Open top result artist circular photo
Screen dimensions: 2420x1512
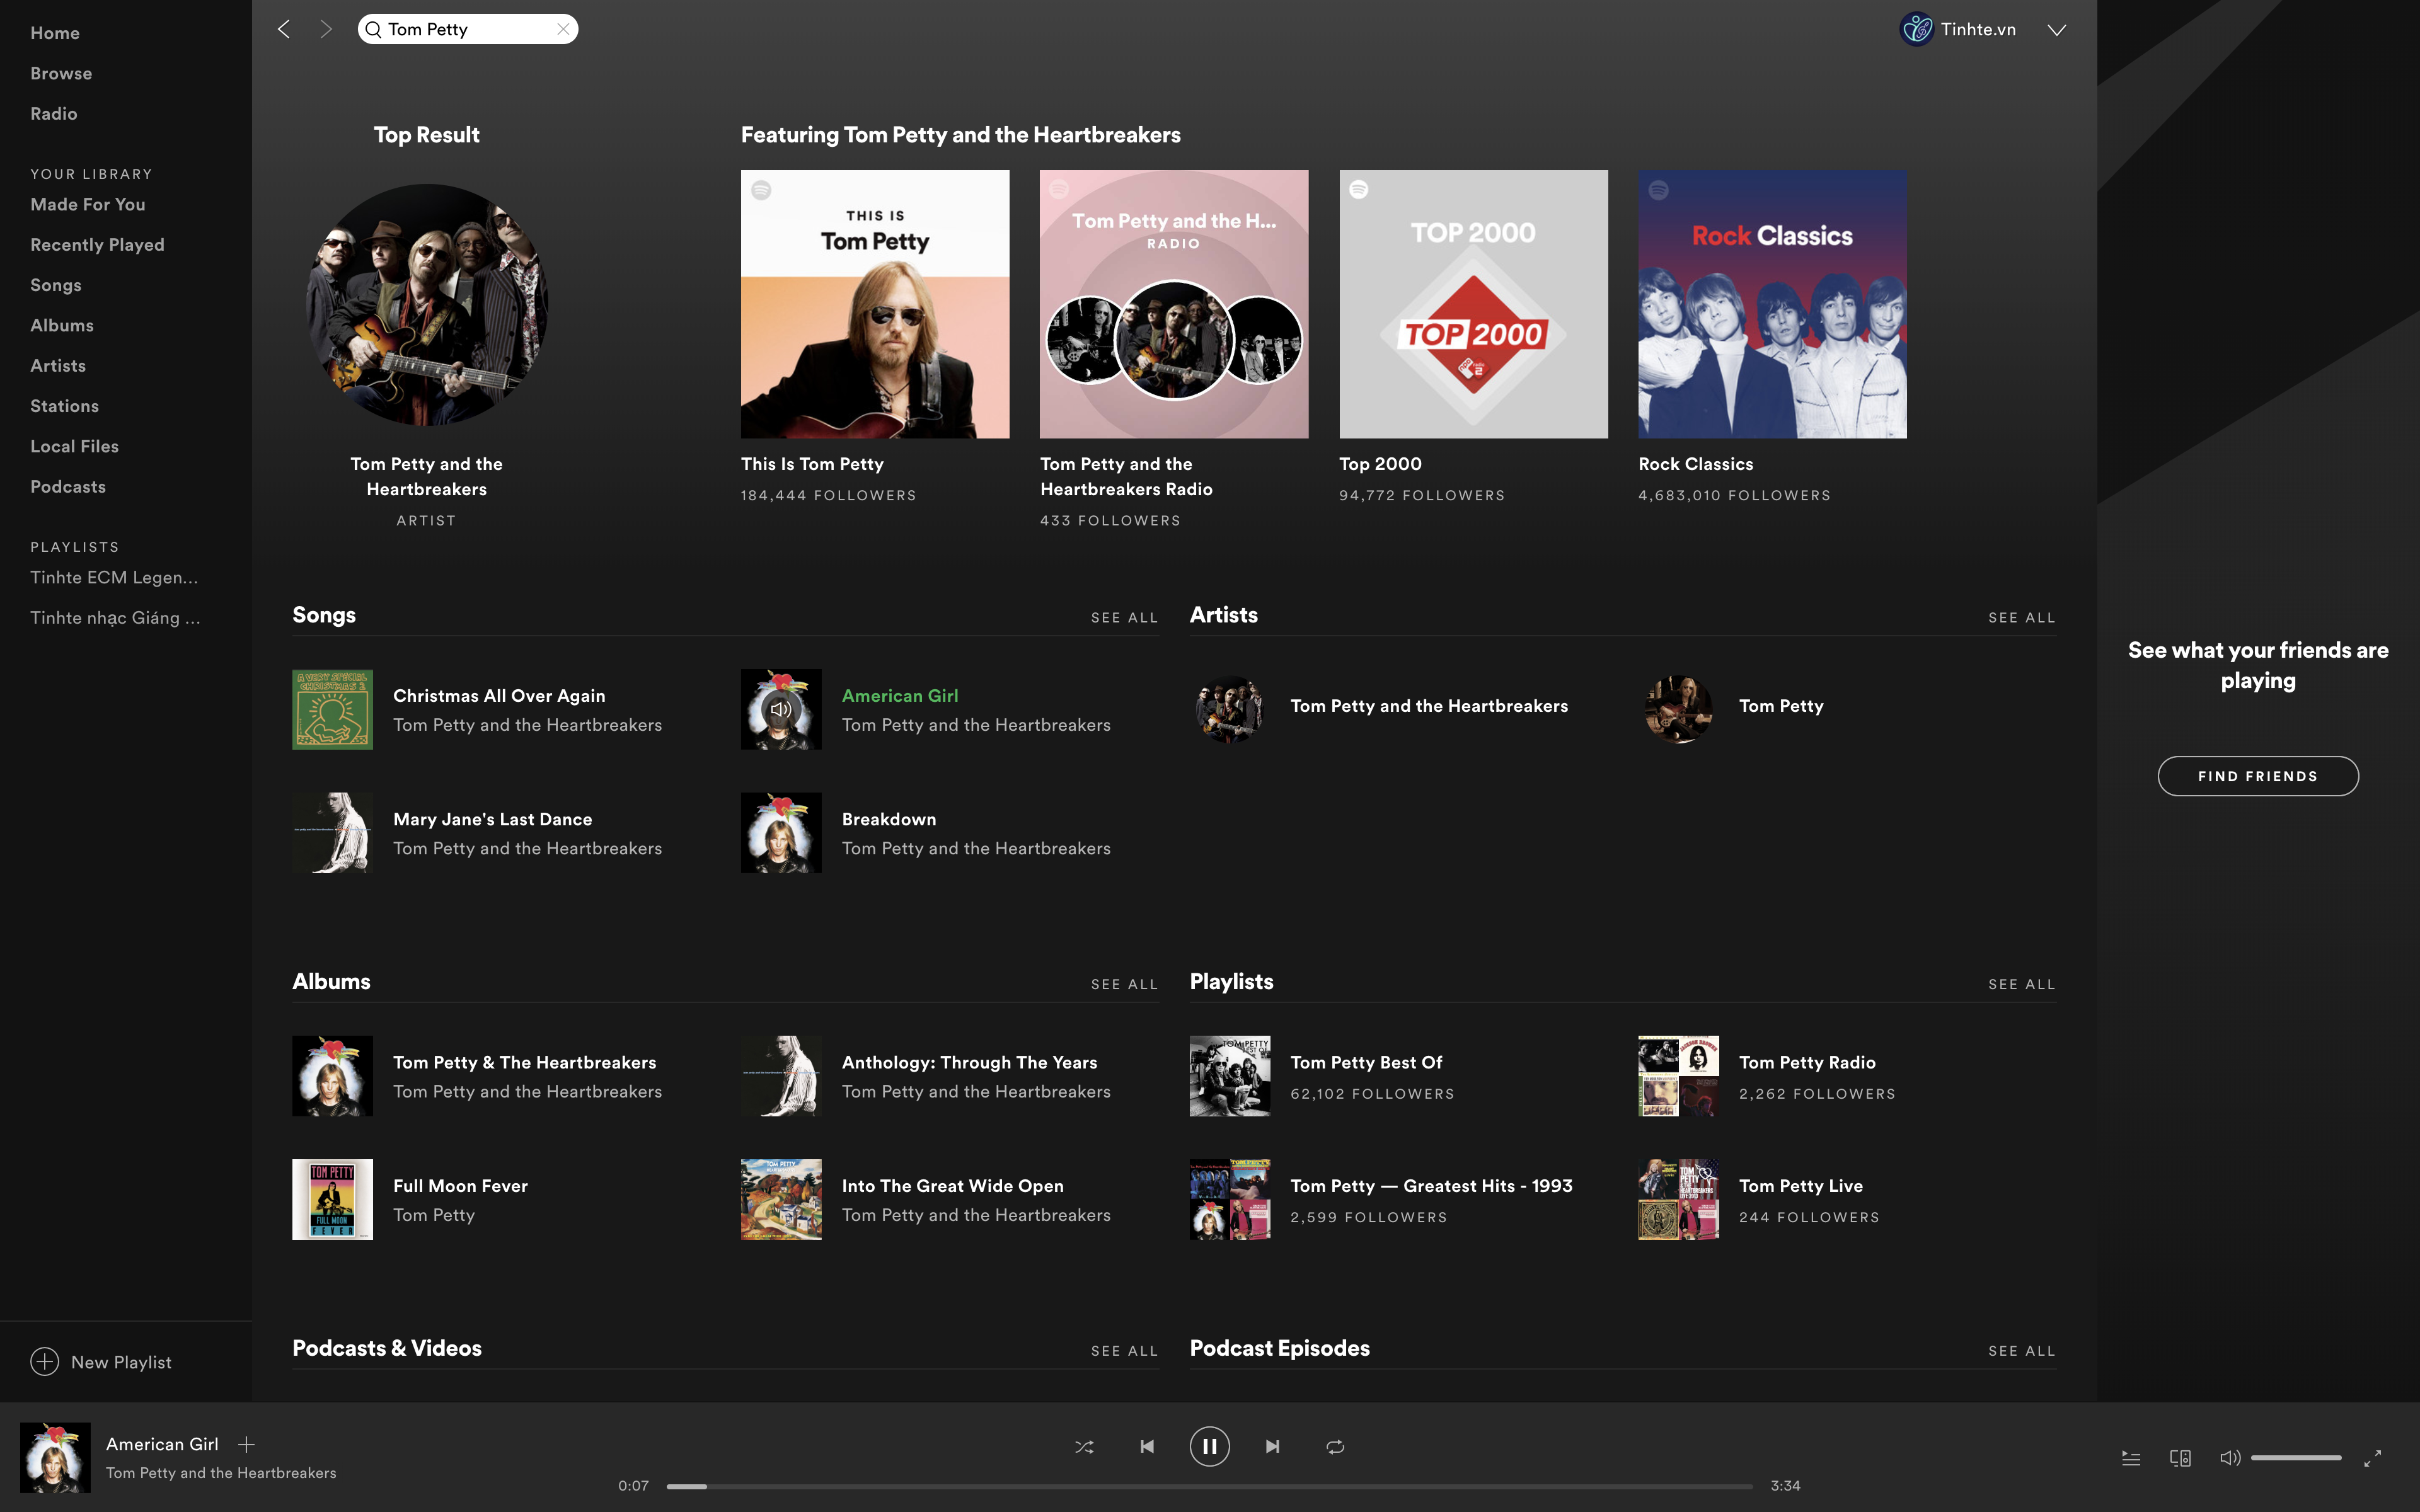pyautogui.click(x=427, y=304)
